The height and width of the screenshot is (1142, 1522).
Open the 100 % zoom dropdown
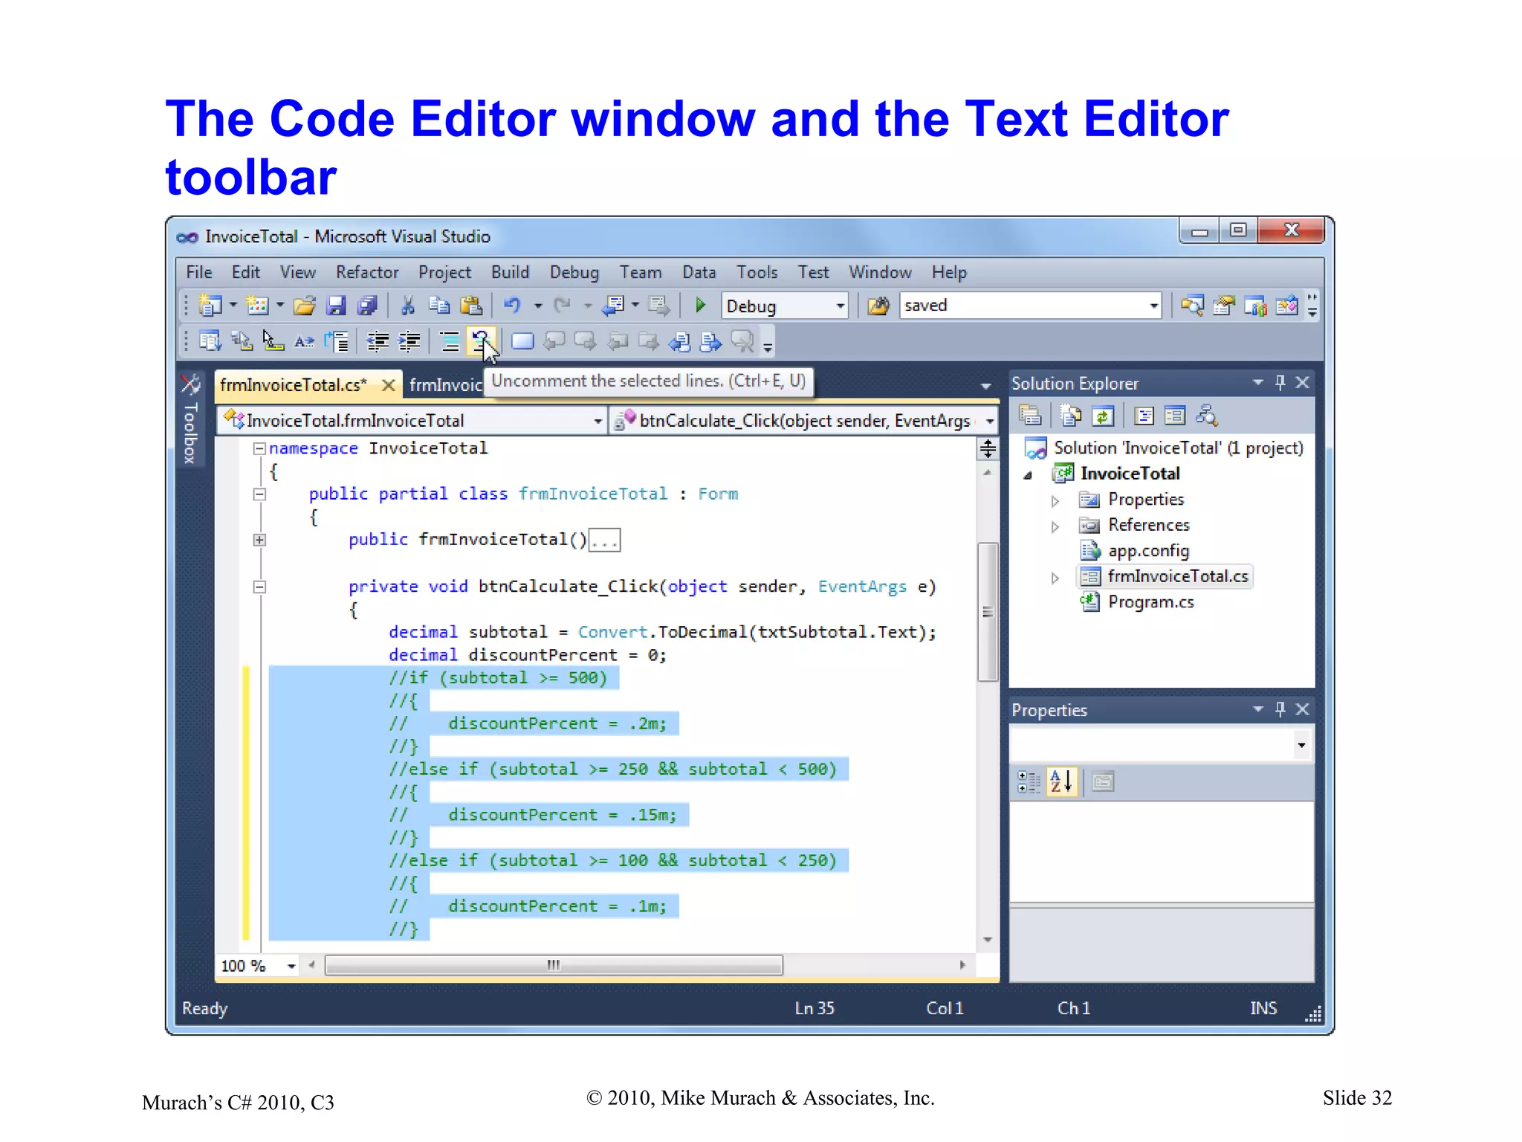(291, 966)
